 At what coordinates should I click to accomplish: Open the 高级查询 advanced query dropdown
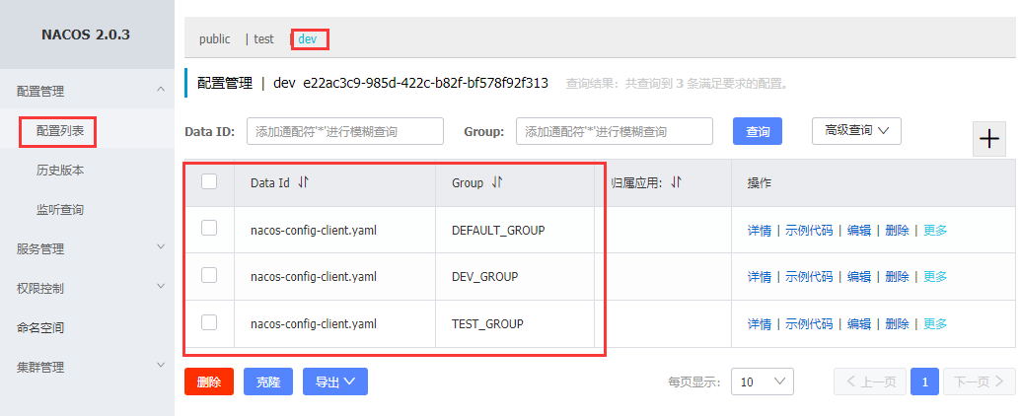pyautogui.click(x=856, y=131)
